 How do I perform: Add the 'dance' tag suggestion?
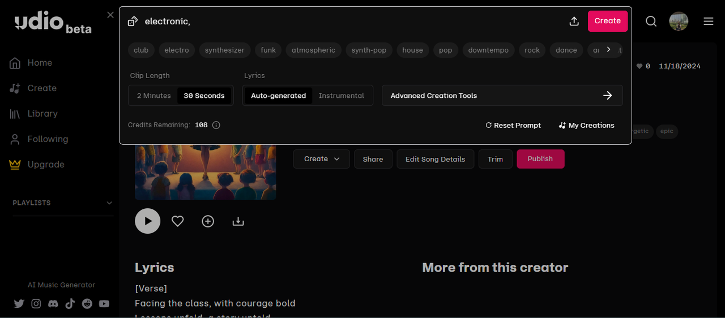tap(566, 50)
